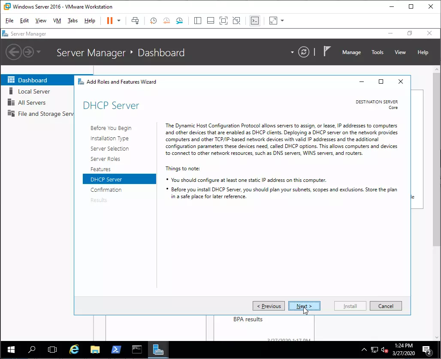This screenshot has width=441, height=359.
Task: Open the VMware snapshot manager
Action: click(x=179, y=21)
